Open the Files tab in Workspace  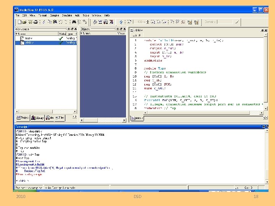pos(60,118)
